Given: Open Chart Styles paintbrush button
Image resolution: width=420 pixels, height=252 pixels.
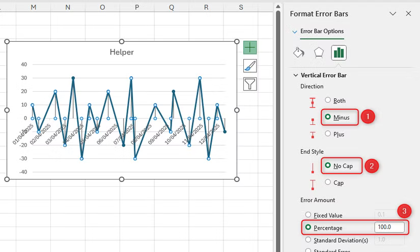Looking at the screenshot, I should click(x=250, y=66).
